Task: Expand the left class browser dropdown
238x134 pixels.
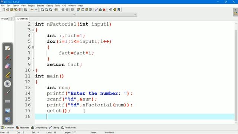Action: tap(74, 15)
